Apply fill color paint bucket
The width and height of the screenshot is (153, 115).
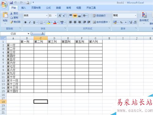[x=49, y=22]
